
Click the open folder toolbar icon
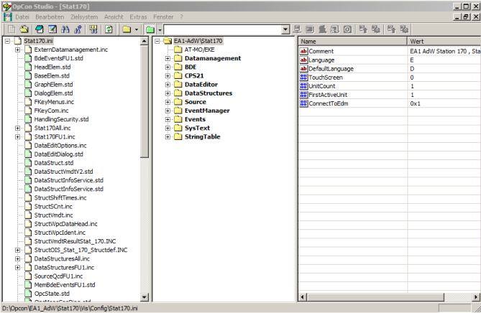[24, 29]
